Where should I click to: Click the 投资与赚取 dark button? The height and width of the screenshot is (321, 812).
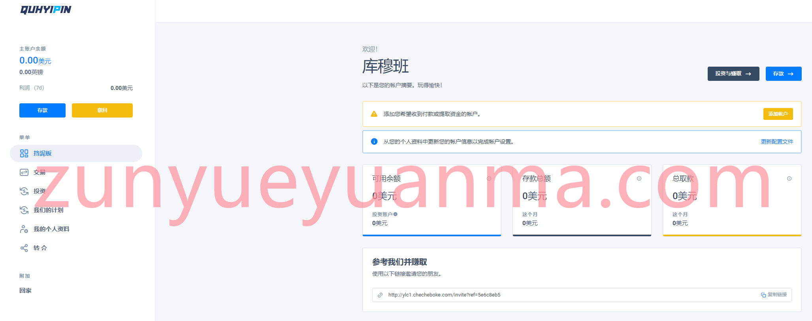(733, 74)
